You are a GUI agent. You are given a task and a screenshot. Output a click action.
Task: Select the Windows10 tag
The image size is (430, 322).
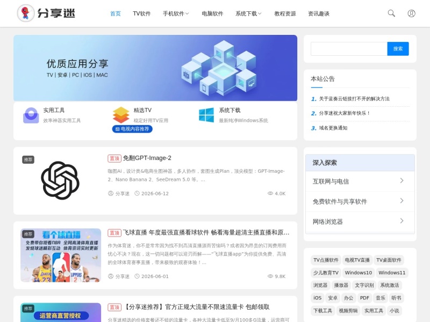(x=359, y=273)
